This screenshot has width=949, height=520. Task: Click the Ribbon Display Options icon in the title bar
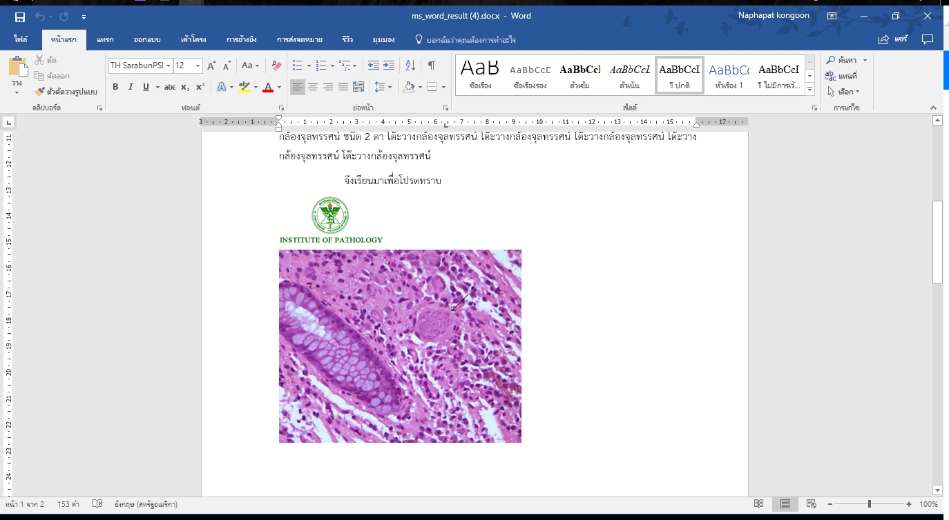click(832, 16)
